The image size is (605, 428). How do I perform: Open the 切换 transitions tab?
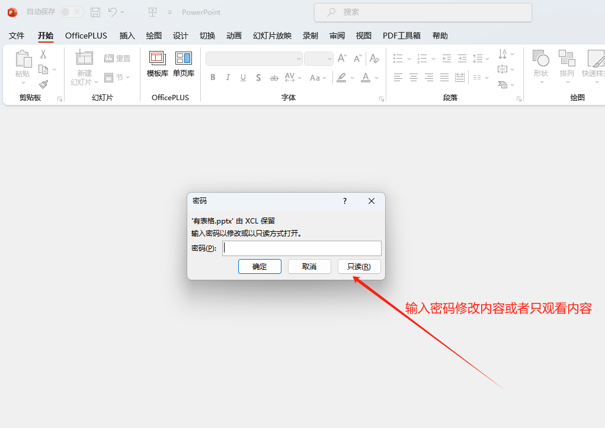[x=207, y=36]
